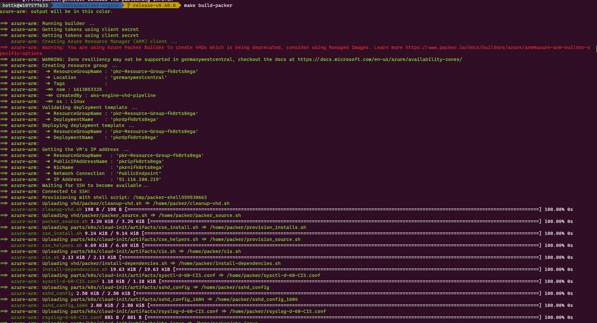Click 'Validating deployment template ...' line
The image size is (597, 323).
(90, 107)
